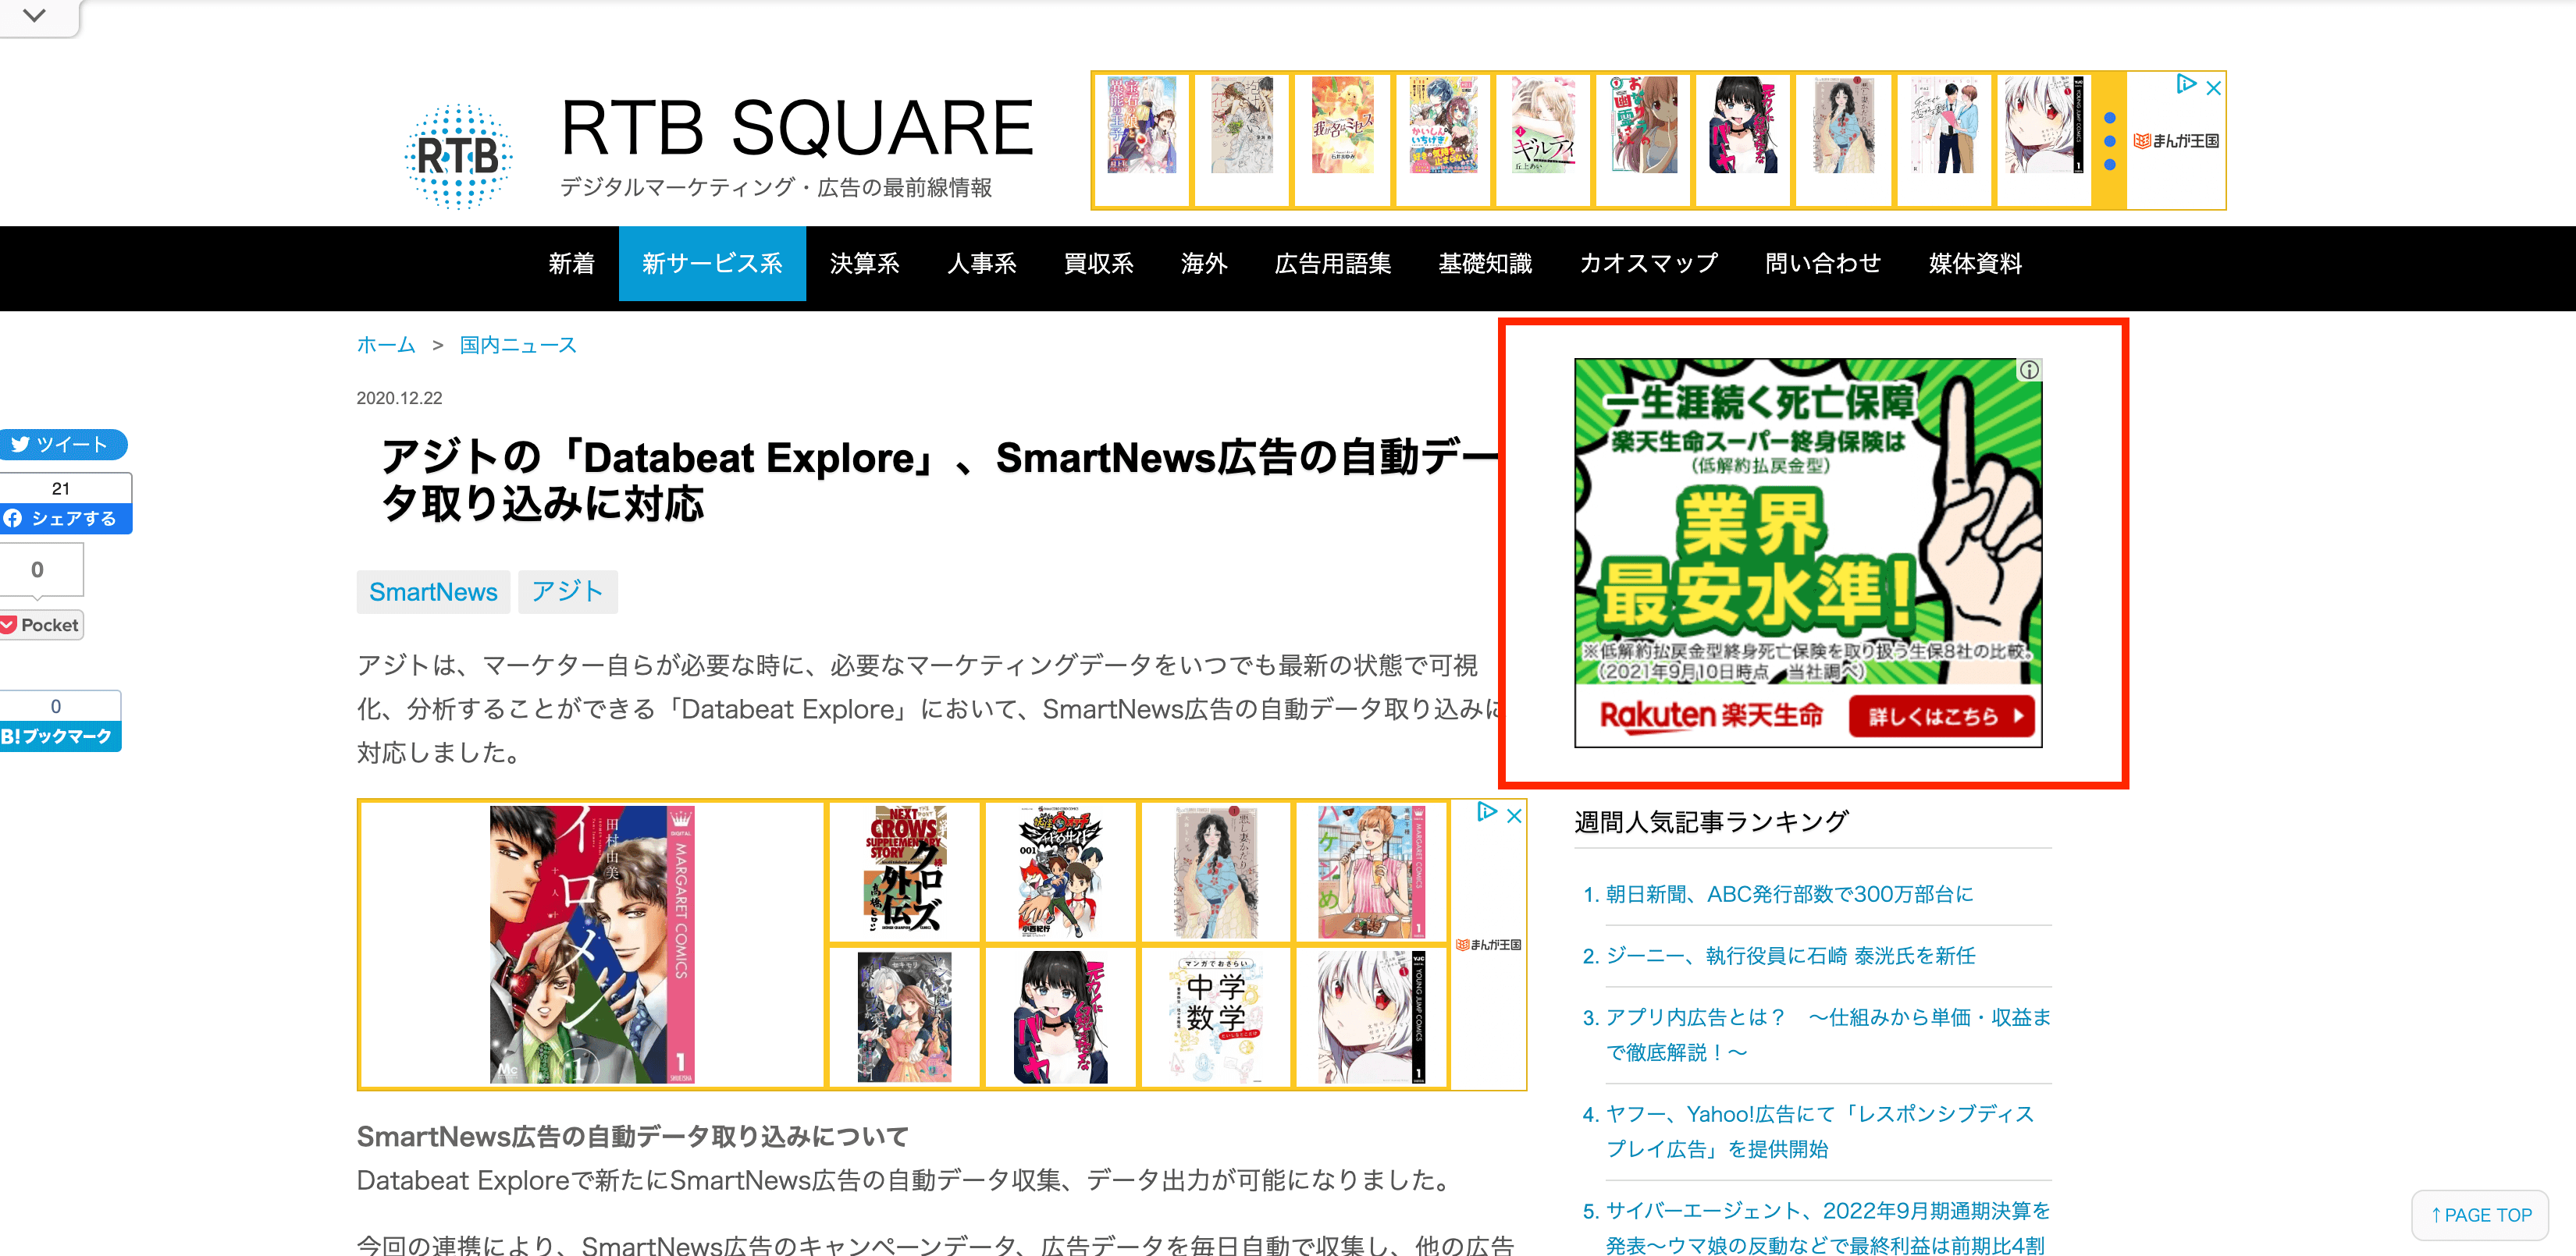
Task: Open 媒体資料 media kit page
Action: tap(1975, 264)
